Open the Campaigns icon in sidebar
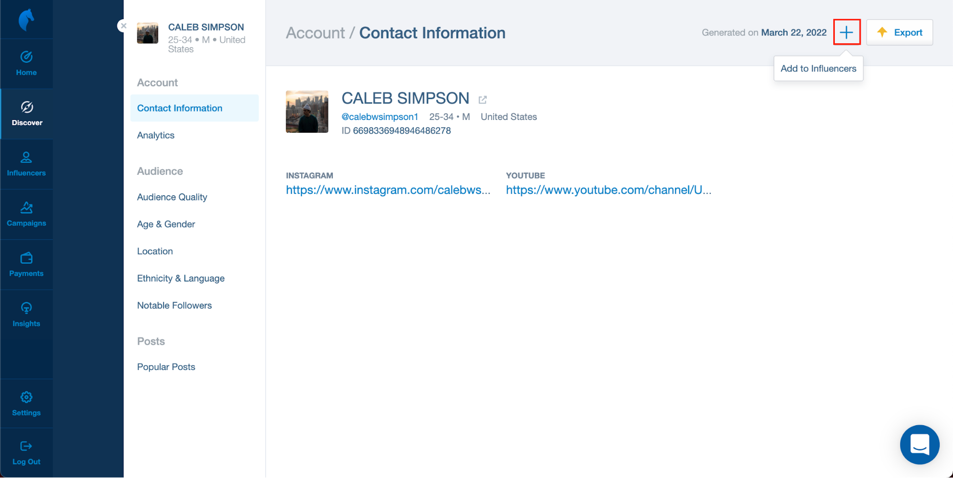 26,208
